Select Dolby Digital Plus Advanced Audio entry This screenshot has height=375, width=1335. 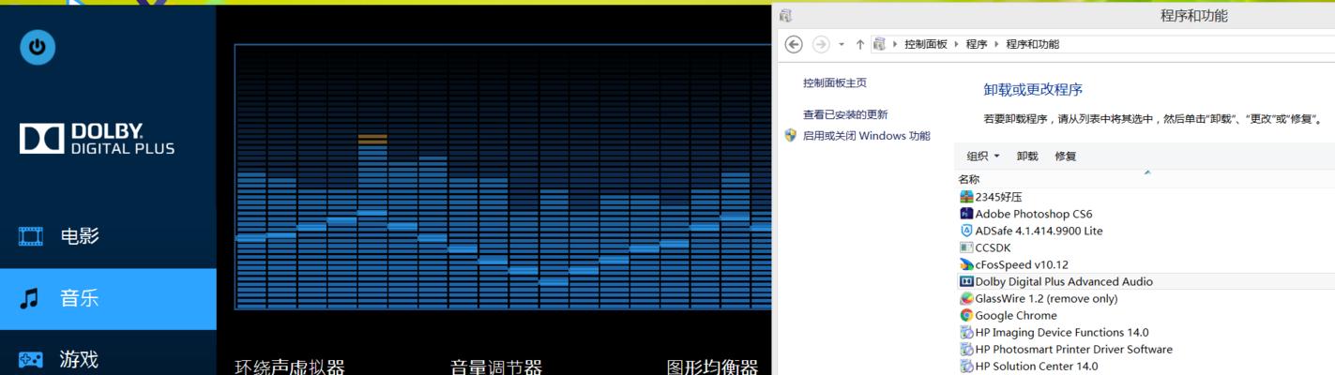click(1064, 281)
